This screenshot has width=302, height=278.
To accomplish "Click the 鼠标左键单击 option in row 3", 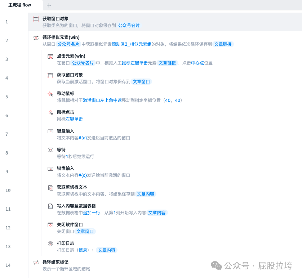I will [x=135, y=63].
